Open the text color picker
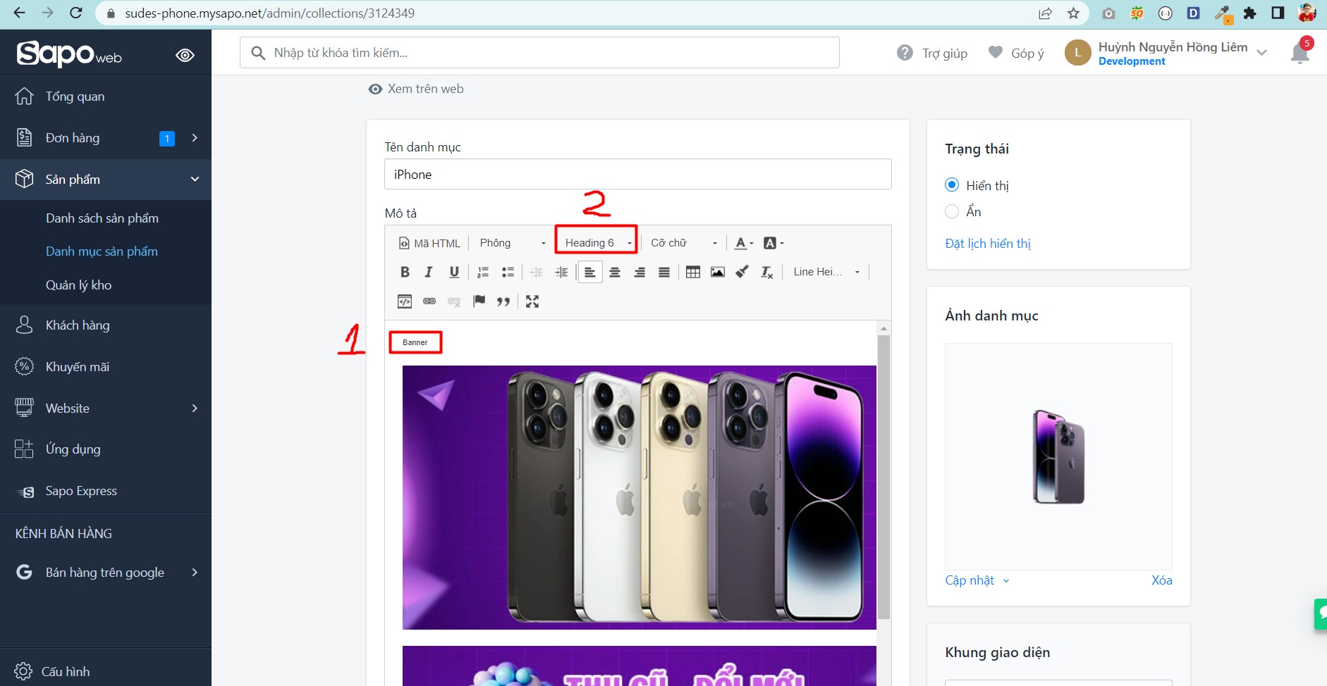Image resolution: width=1327 pixels, height=686 pixels. [x=743, y=243]
